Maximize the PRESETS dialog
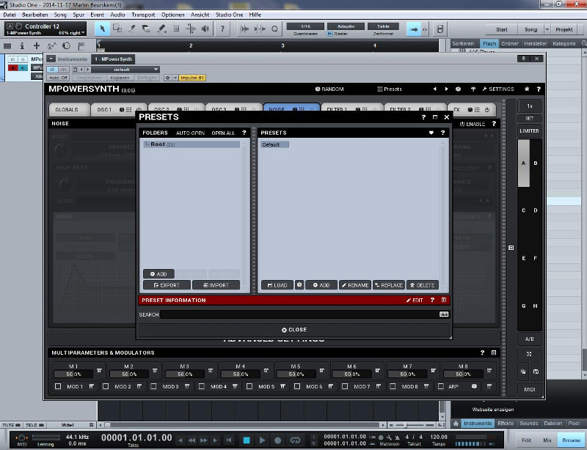Viewport: 587px width, 450px height. point(435,117)
